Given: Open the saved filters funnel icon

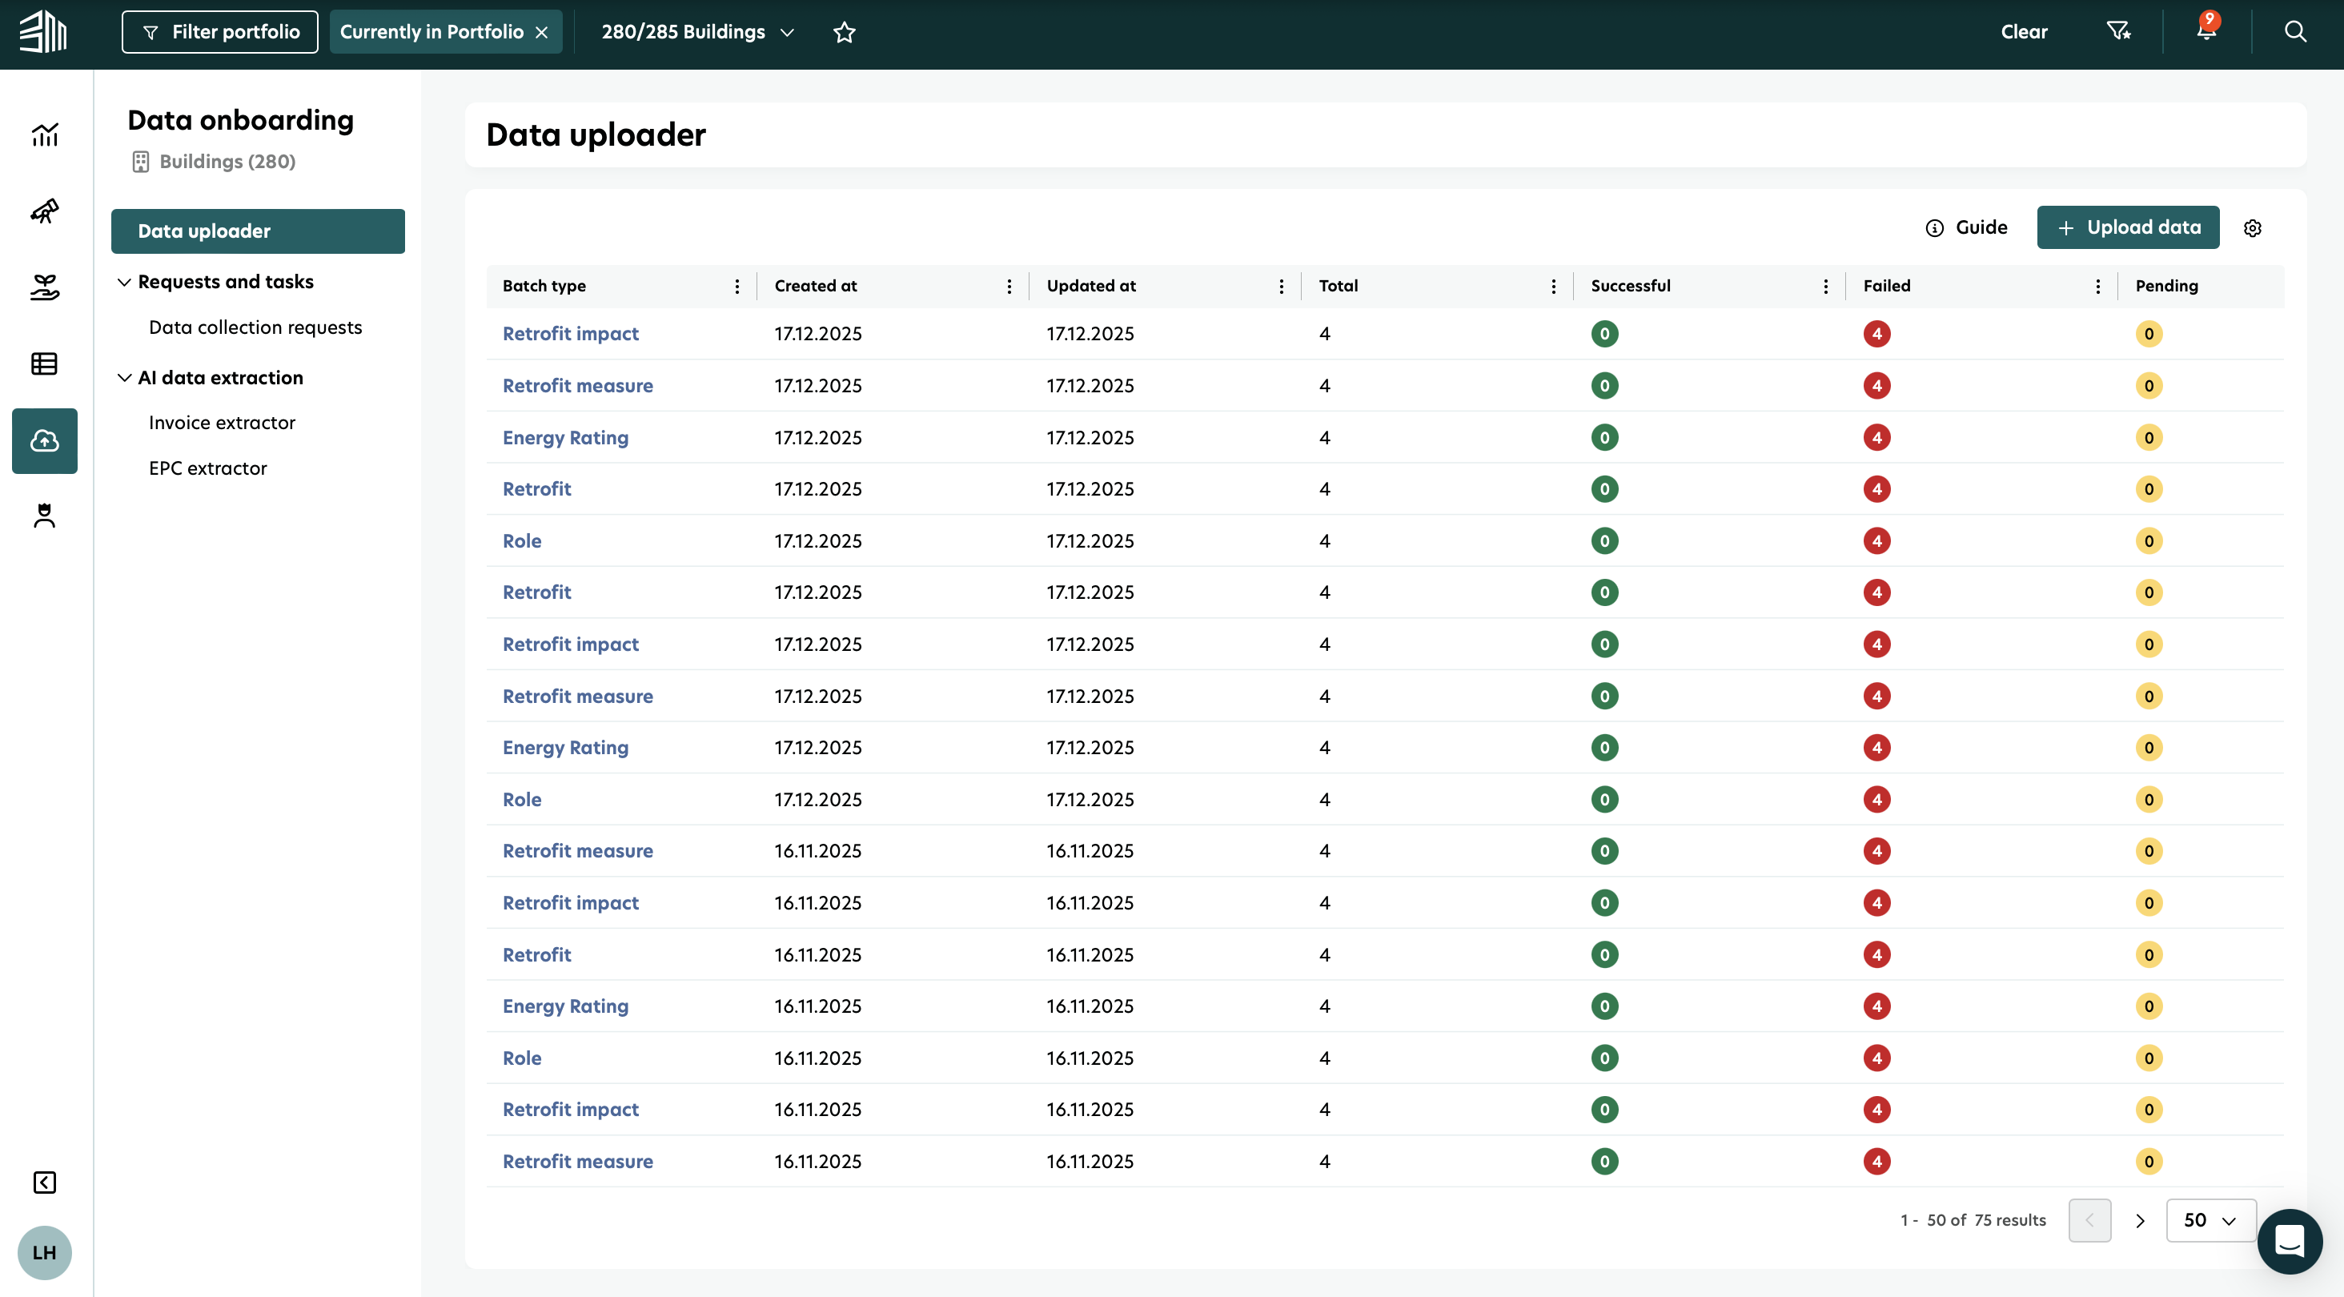Looking at the screenshot, I should click(2118, 32).
